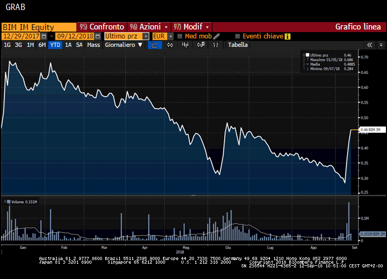
Task: Click the 0.5M volume axis label
Action: 365,218
